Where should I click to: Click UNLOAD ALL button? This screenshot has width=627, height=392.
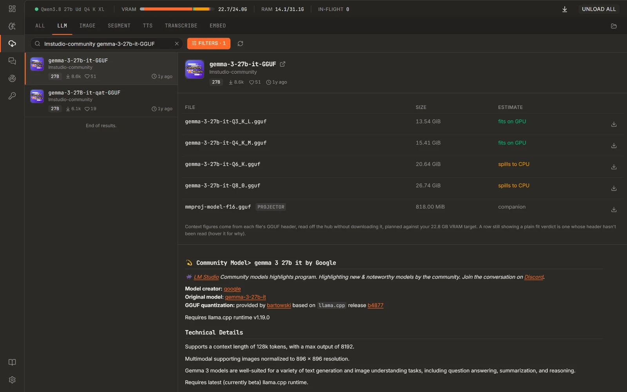pyautogui.click(x=599, y=9)
